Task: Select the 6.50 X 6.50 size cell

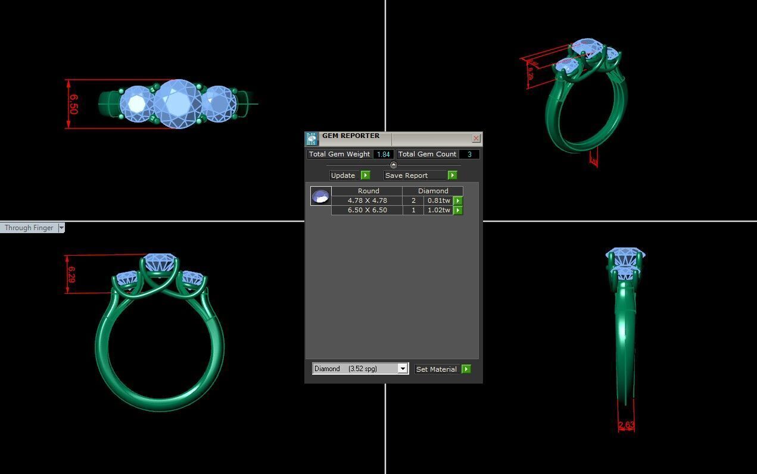Action: (x=367, y=210)
